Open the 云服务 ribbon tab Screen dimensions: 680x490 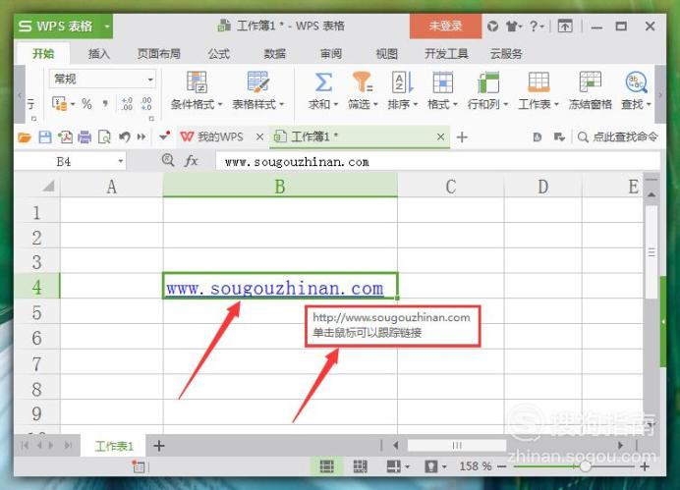(x=506, y=54)
